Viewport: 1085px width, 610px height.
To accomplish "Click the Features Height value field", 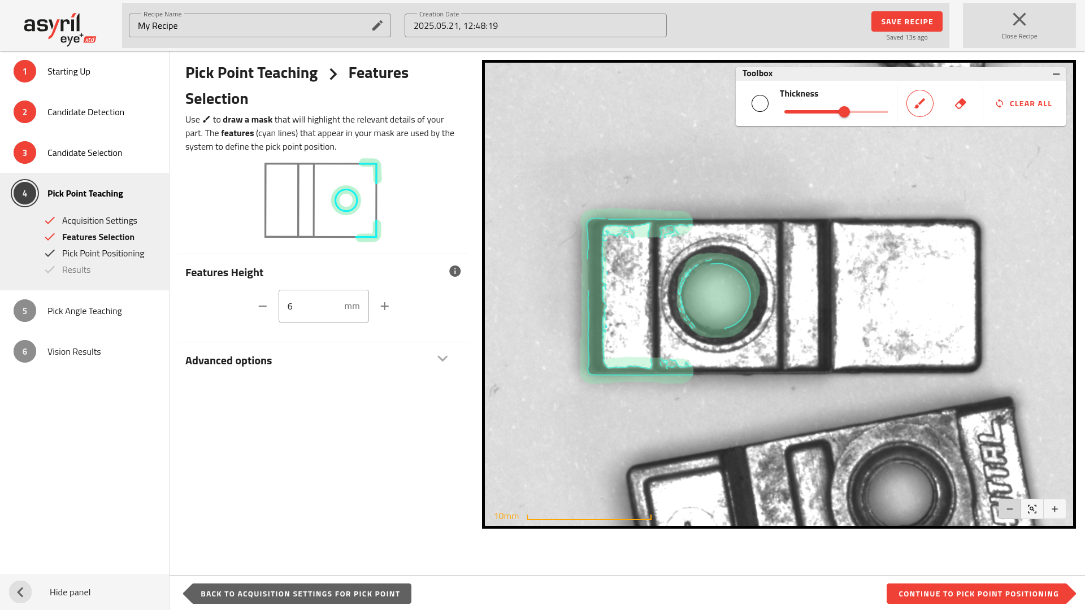I will (324, 306).
